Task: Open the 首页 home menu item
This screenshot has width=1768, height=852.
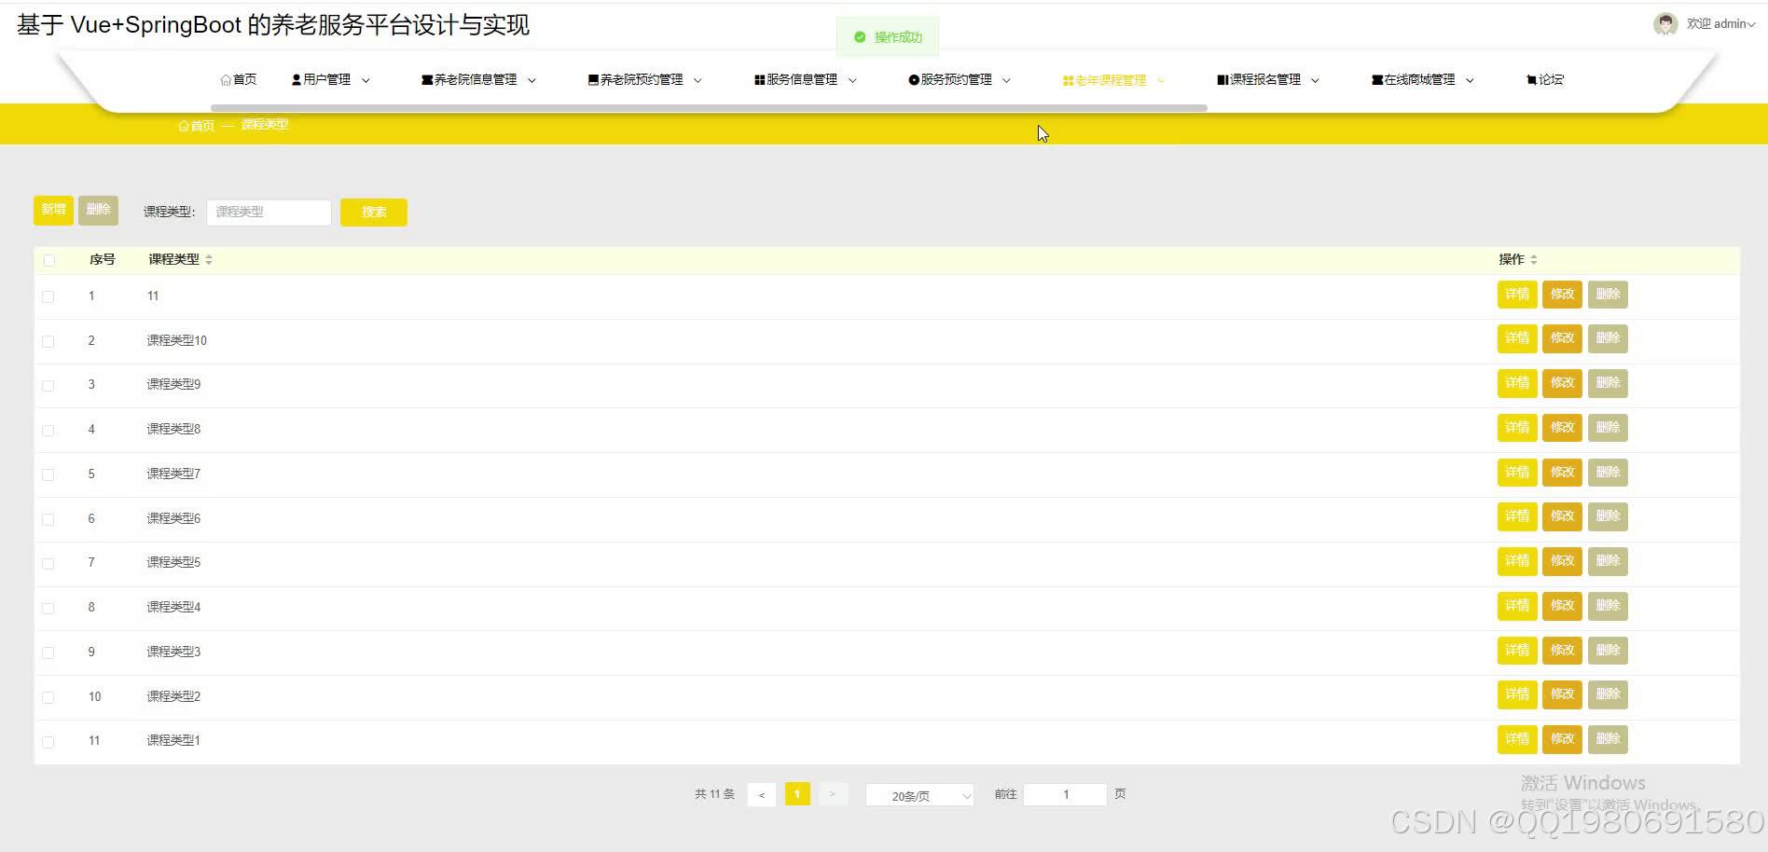Action: click(x=239, y=80)
